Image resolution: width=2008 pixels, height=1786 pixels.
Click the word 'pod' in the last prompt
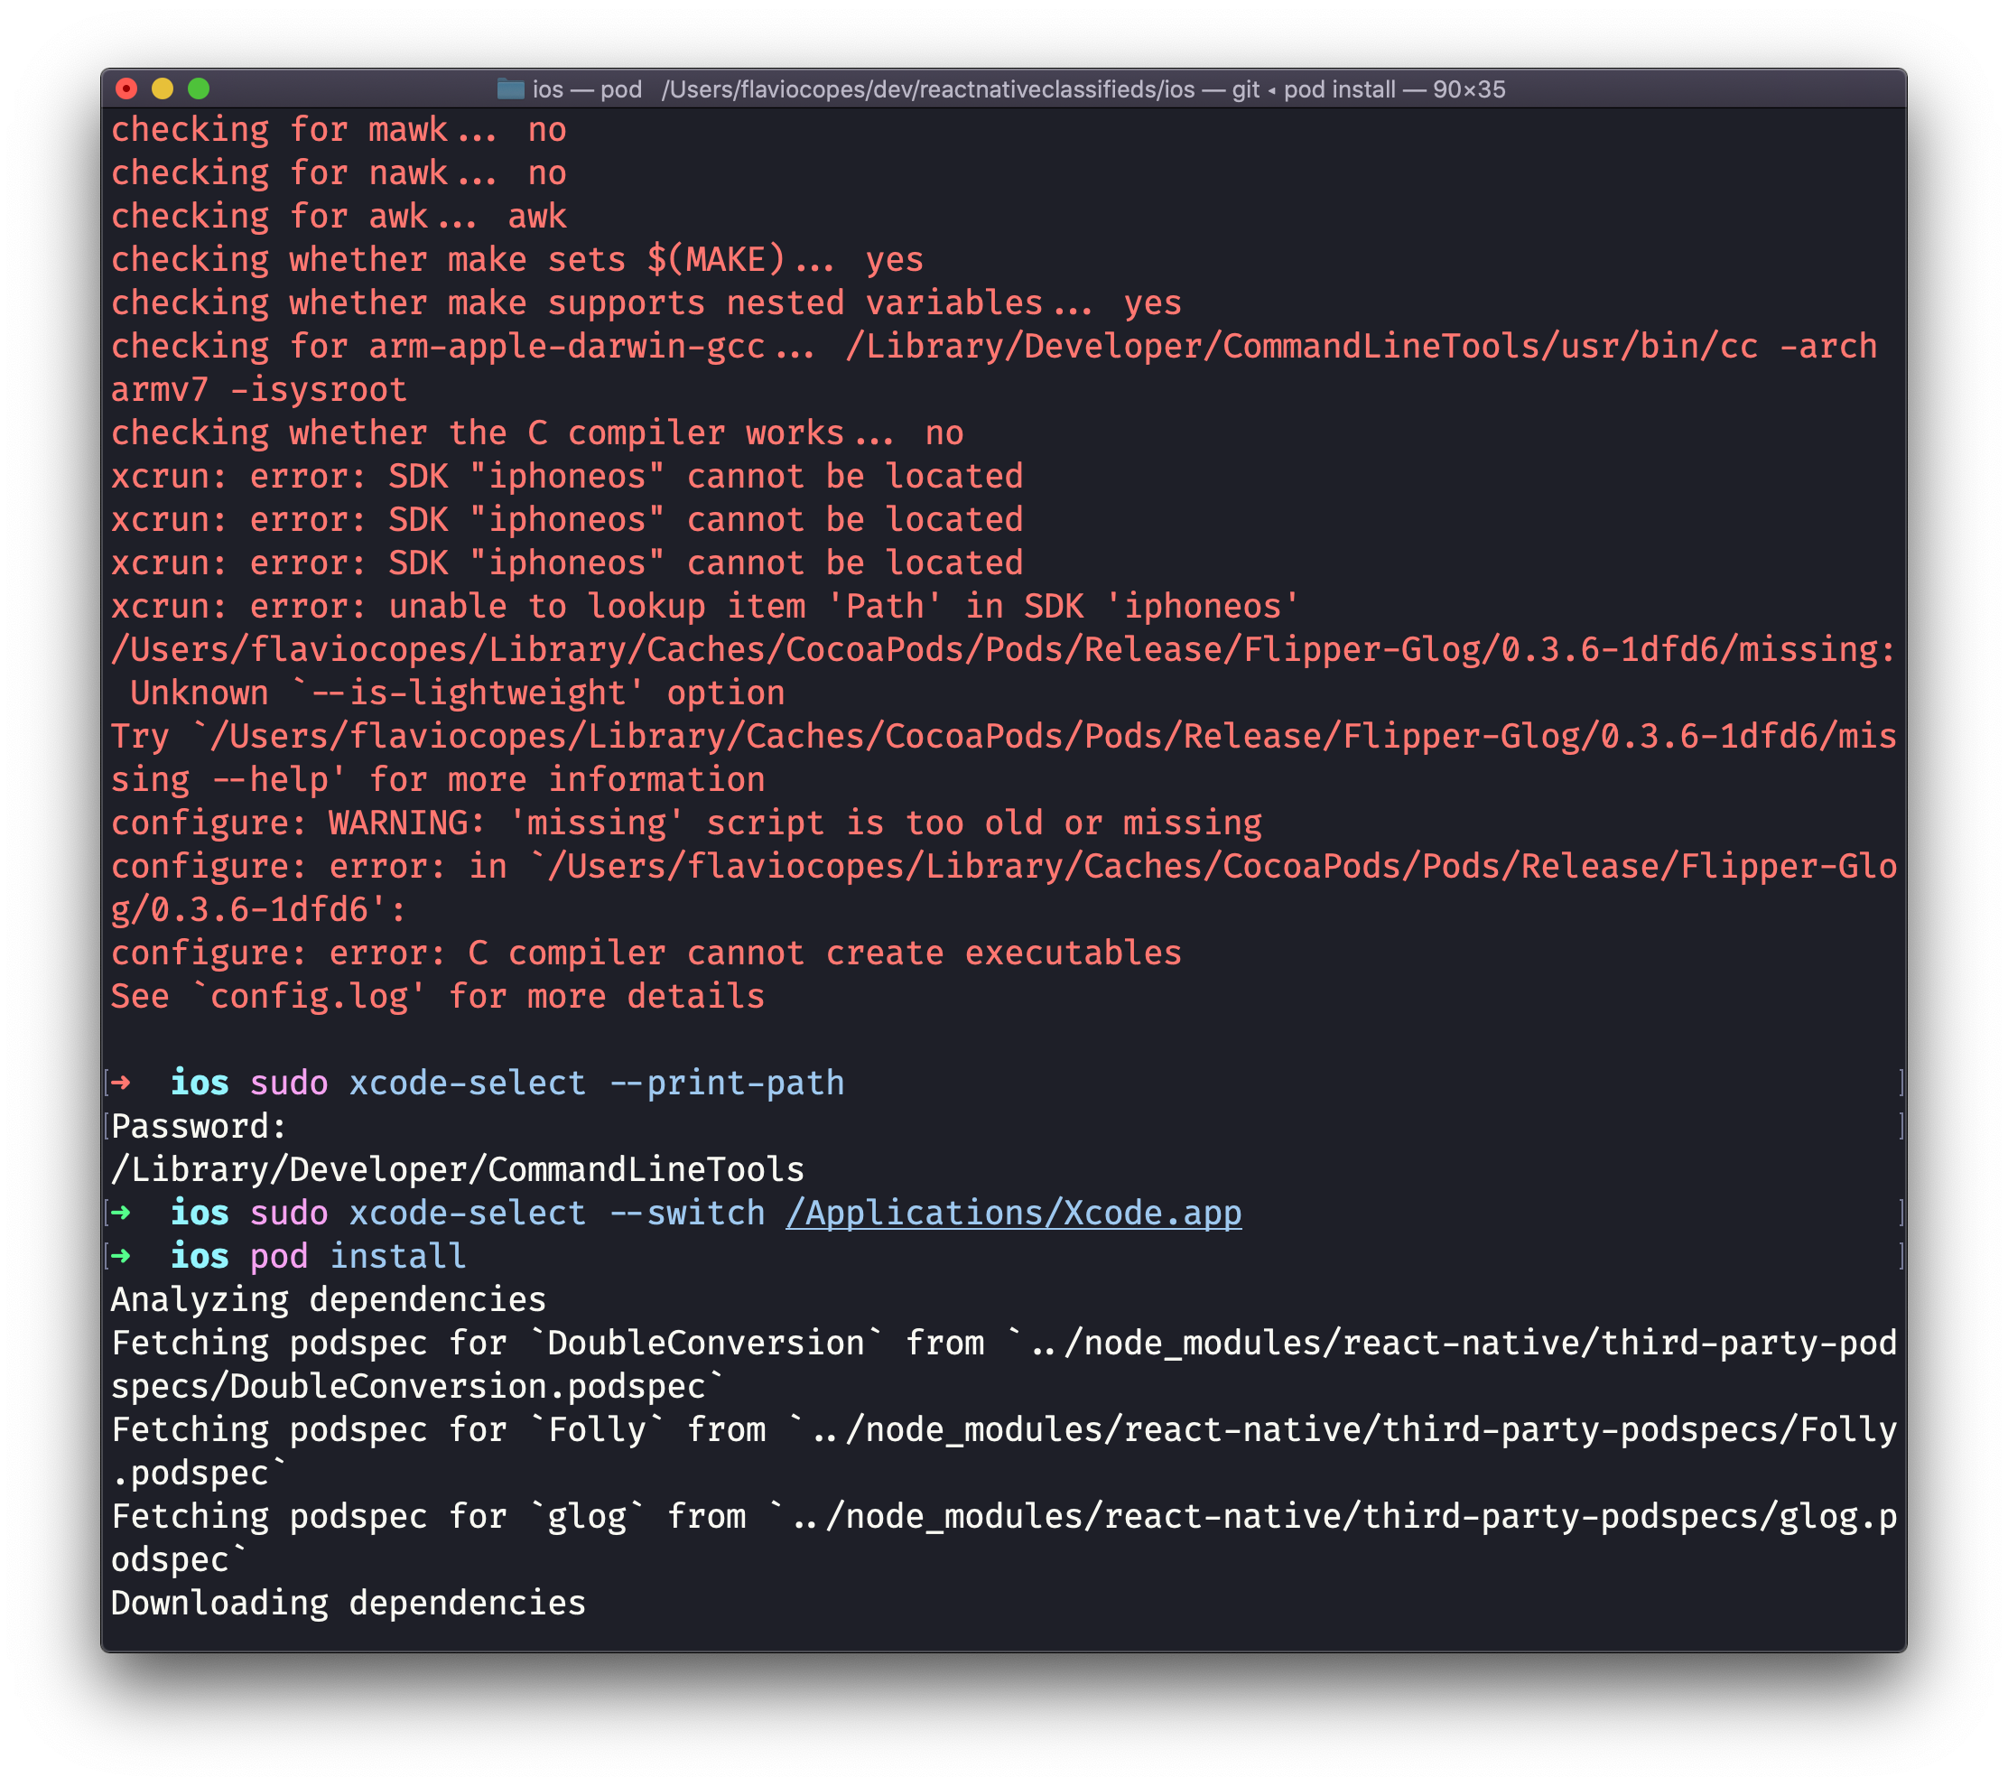pyautogui.click(x=279, y=1255)
